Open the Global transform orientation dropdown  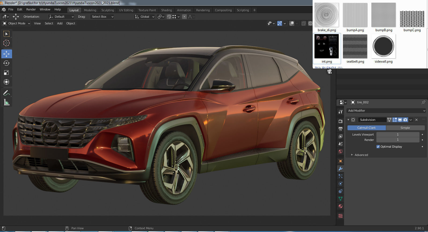pyautogui.click(x=144, y=17)
